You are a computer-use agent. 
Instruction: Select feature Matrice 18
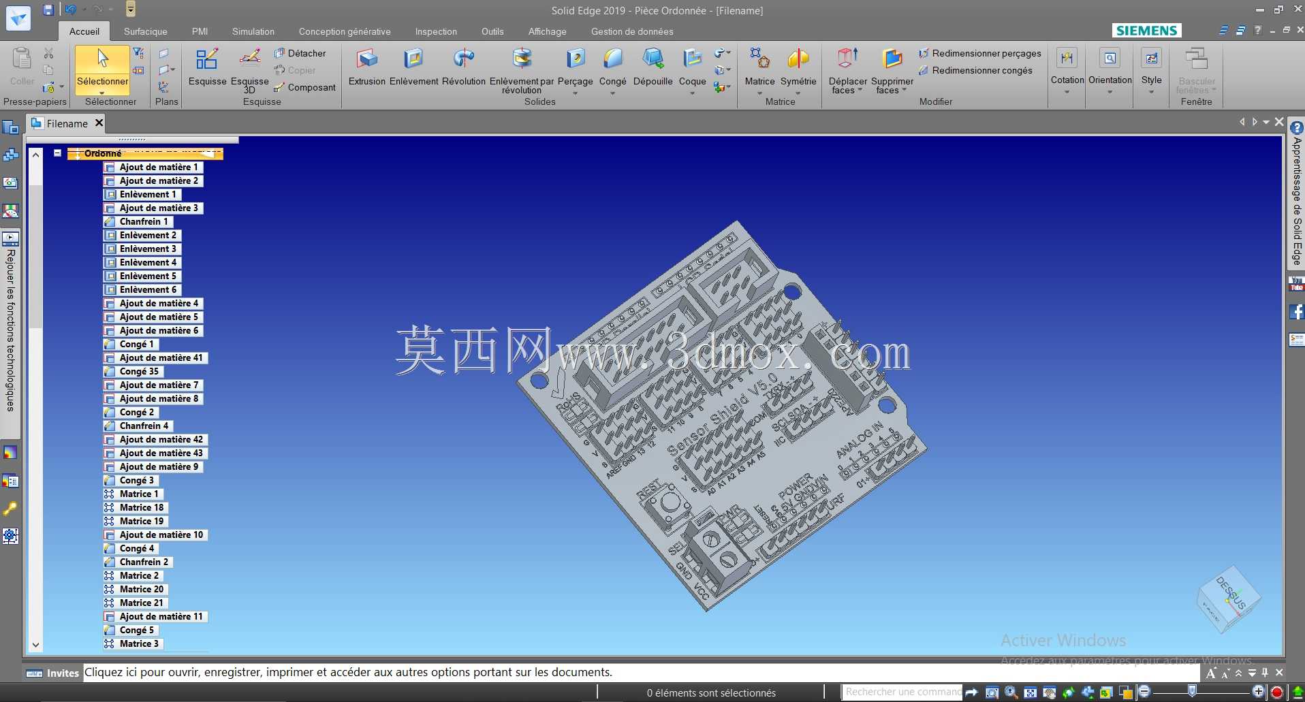(136, 507)
